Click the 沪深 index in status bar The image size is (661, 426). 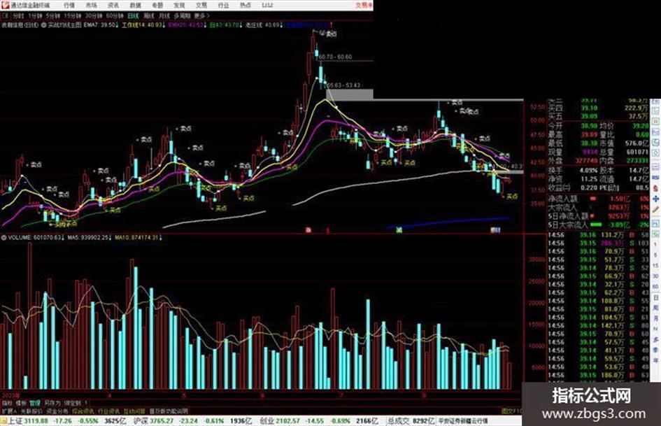coord(141,421)
